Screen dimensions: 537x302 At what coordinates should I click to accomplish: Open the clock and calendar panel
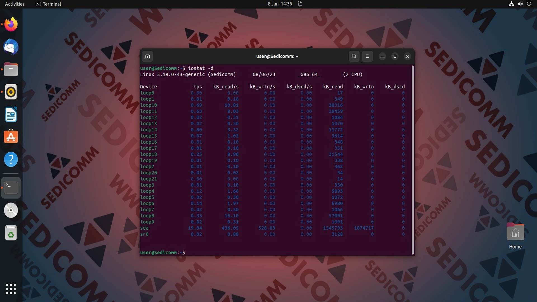(x=280, y=4)
